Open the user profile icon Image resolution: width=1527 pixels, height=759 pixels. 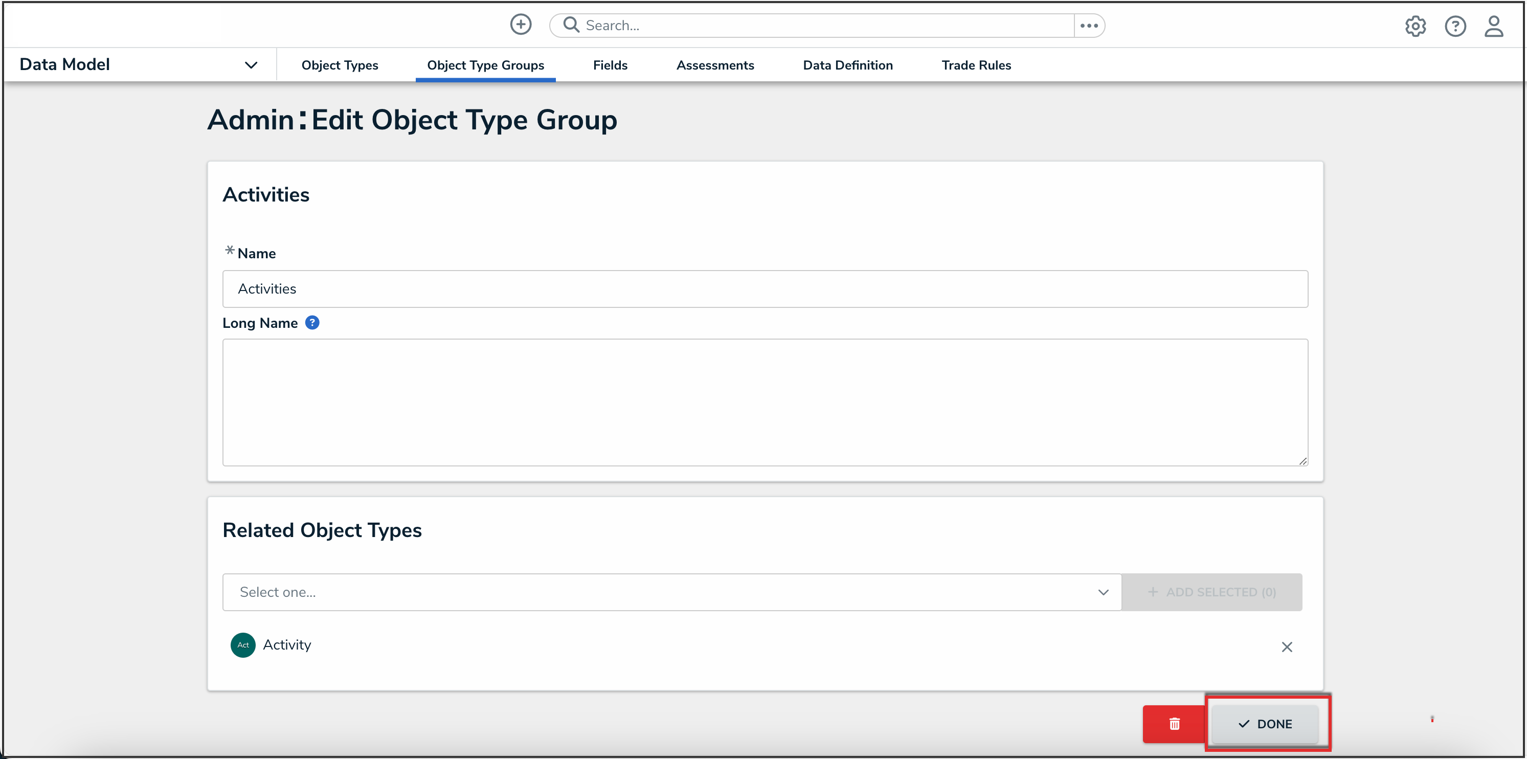1493,26
